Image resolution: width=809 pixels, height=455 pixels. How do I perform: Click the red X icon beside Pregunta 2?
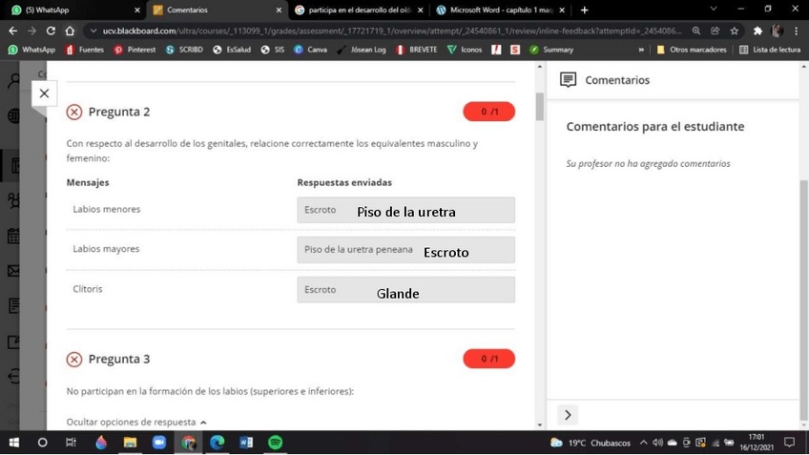tap(74, 112)
